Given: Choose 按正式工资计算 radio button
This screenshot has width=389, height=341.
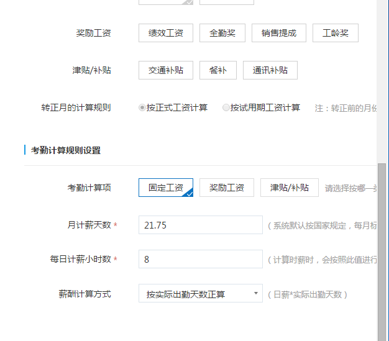Looking at the screenshot, I should [142, 107].
